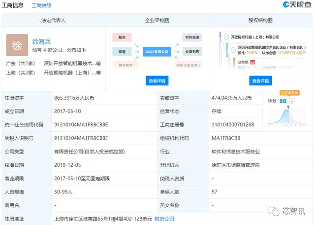Image resolution: width=315 pixels, height=225 pixels.
Task: Select the 分支机构 box in structure chart
Action: tap(192, 52)
